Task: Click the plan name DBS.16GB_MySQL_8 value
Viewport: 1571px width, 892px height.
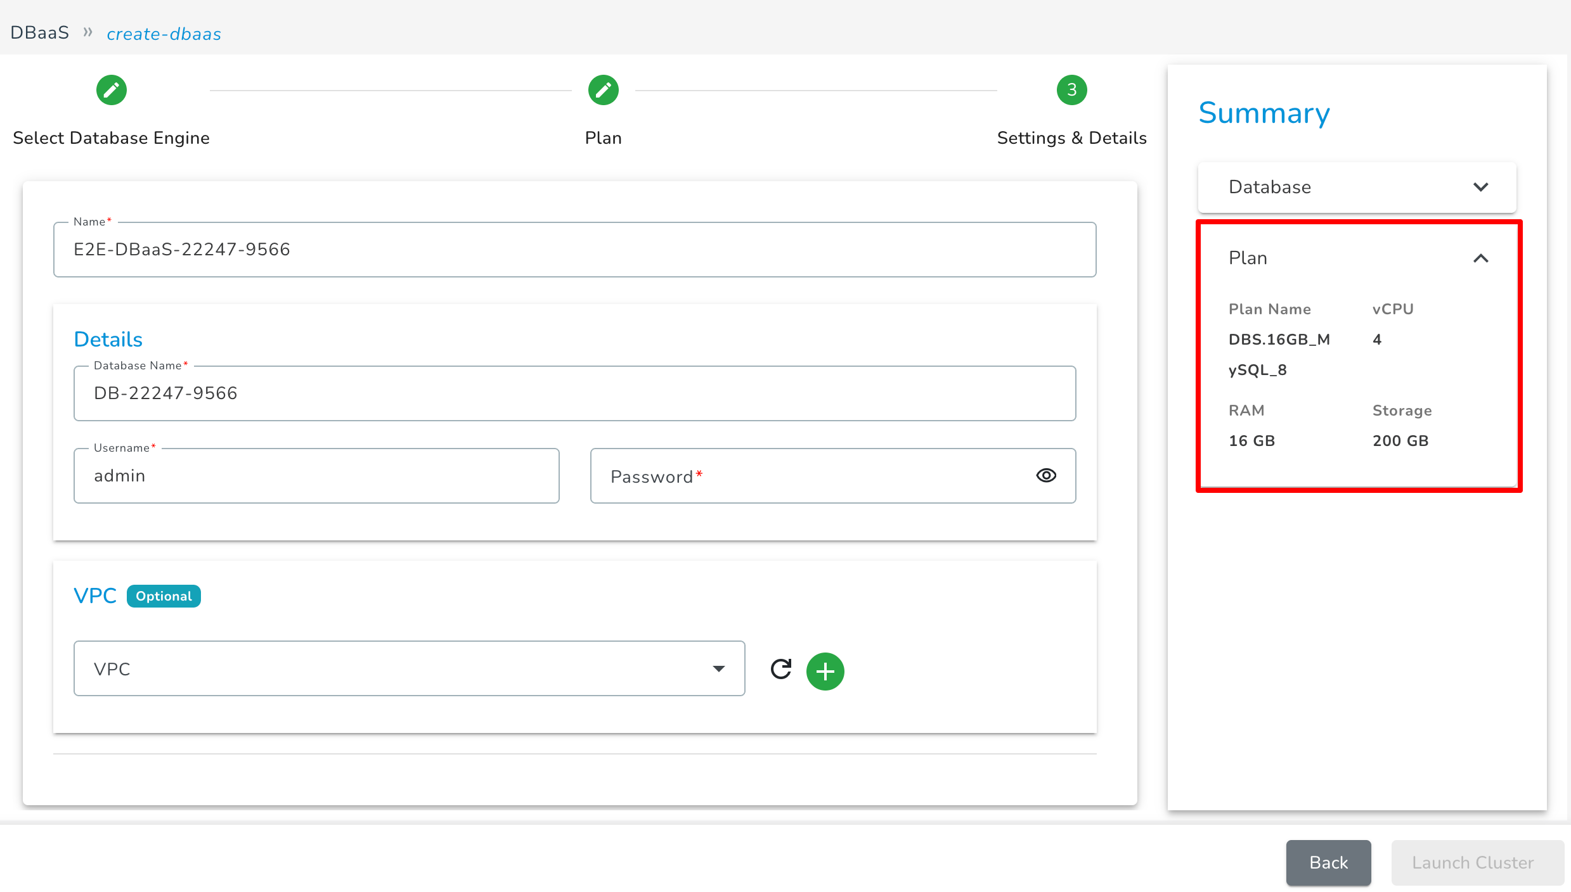Action: point(1279,355)
